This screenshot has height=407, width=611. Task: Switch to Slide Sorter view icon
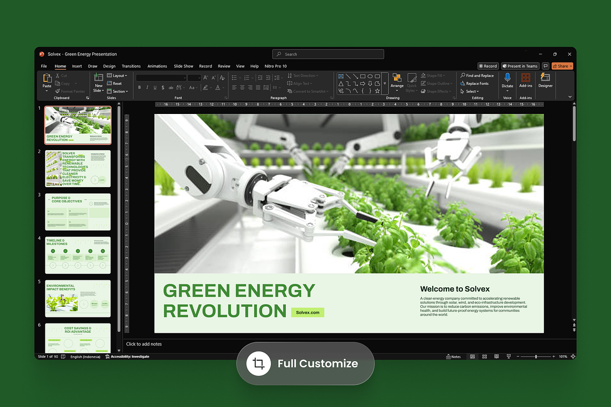click(x=484, y=357)
